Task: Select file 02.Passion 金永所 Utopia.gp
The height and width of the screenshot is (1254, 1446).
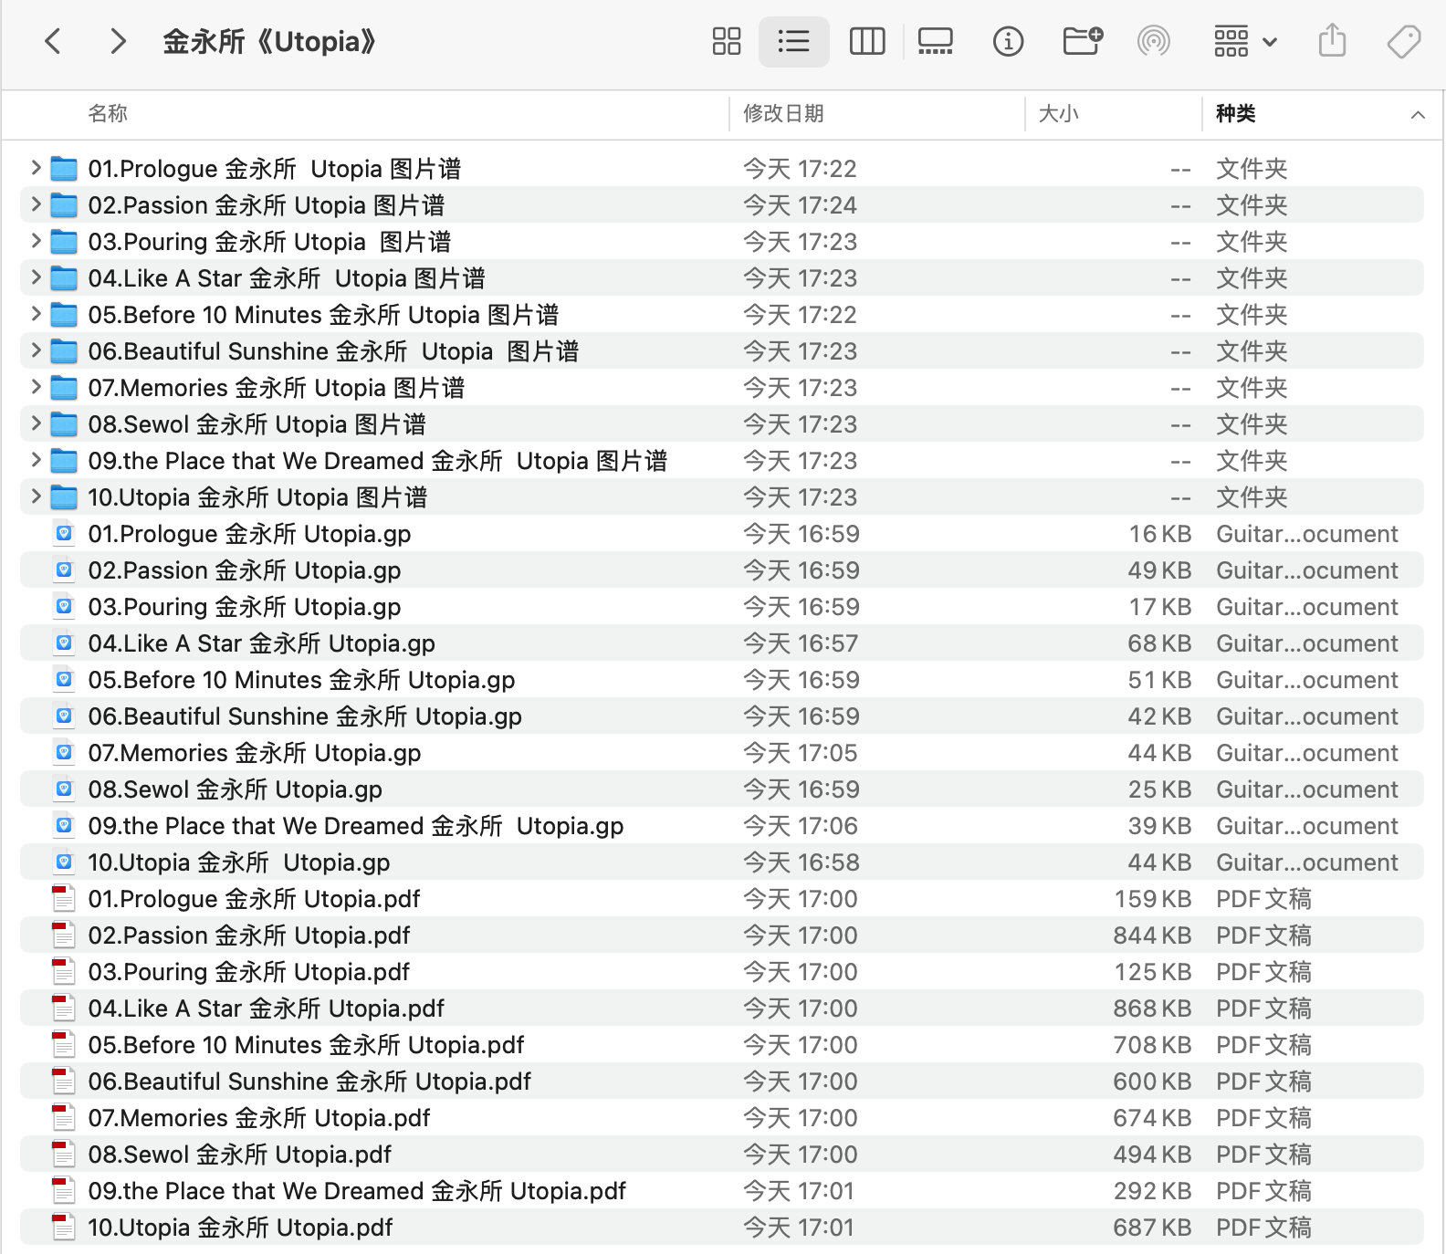Action: (x=245, y=570)
